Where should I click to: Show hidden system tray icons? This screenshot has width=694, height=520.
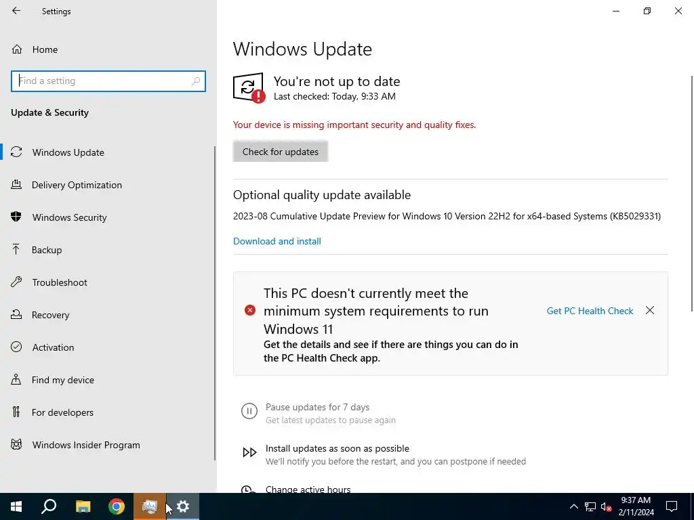(x=573, y=506)
